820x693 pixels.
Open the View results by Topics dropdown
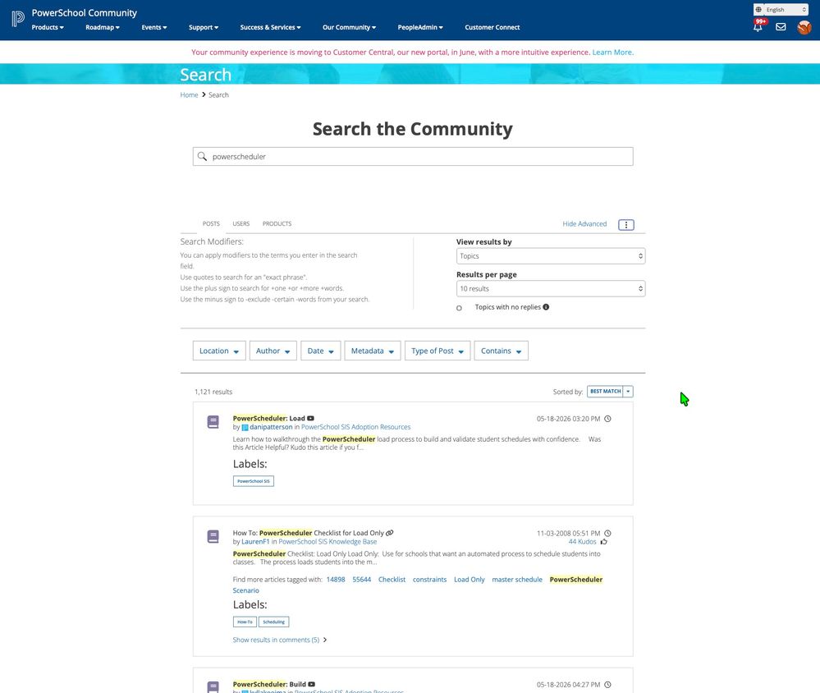(x=551, y=255)
